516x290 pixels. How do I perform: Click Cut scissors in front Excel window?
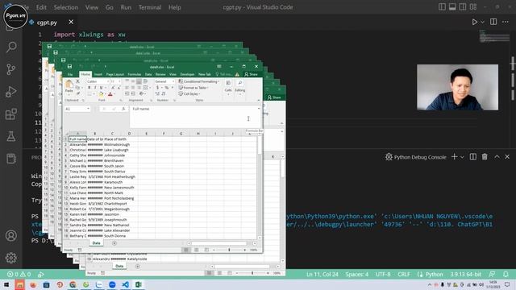point(78,81)
